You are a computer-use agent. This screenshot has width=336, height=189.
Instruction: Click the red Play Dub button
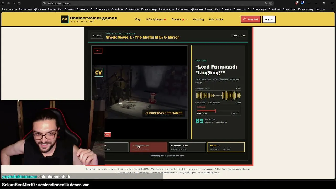click(251, 19)
